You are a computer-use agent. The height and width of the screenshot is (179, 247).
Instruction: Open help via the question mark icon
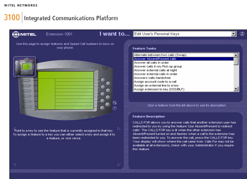(x=115, y=108)
